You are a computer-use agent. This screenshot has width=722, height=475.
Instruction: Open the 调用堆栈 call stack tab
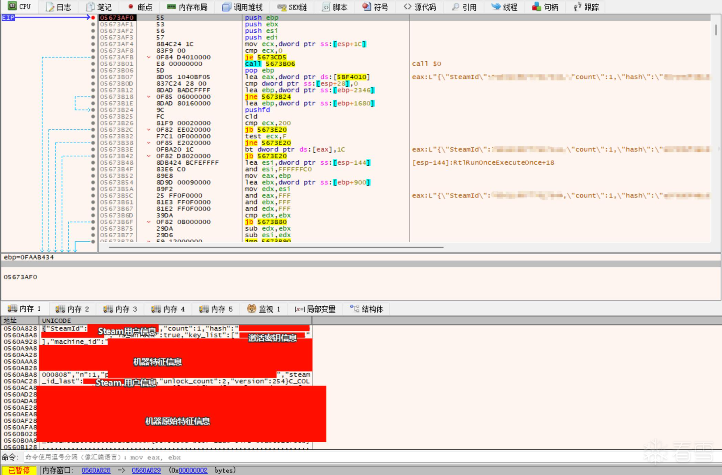pos(243,7)
